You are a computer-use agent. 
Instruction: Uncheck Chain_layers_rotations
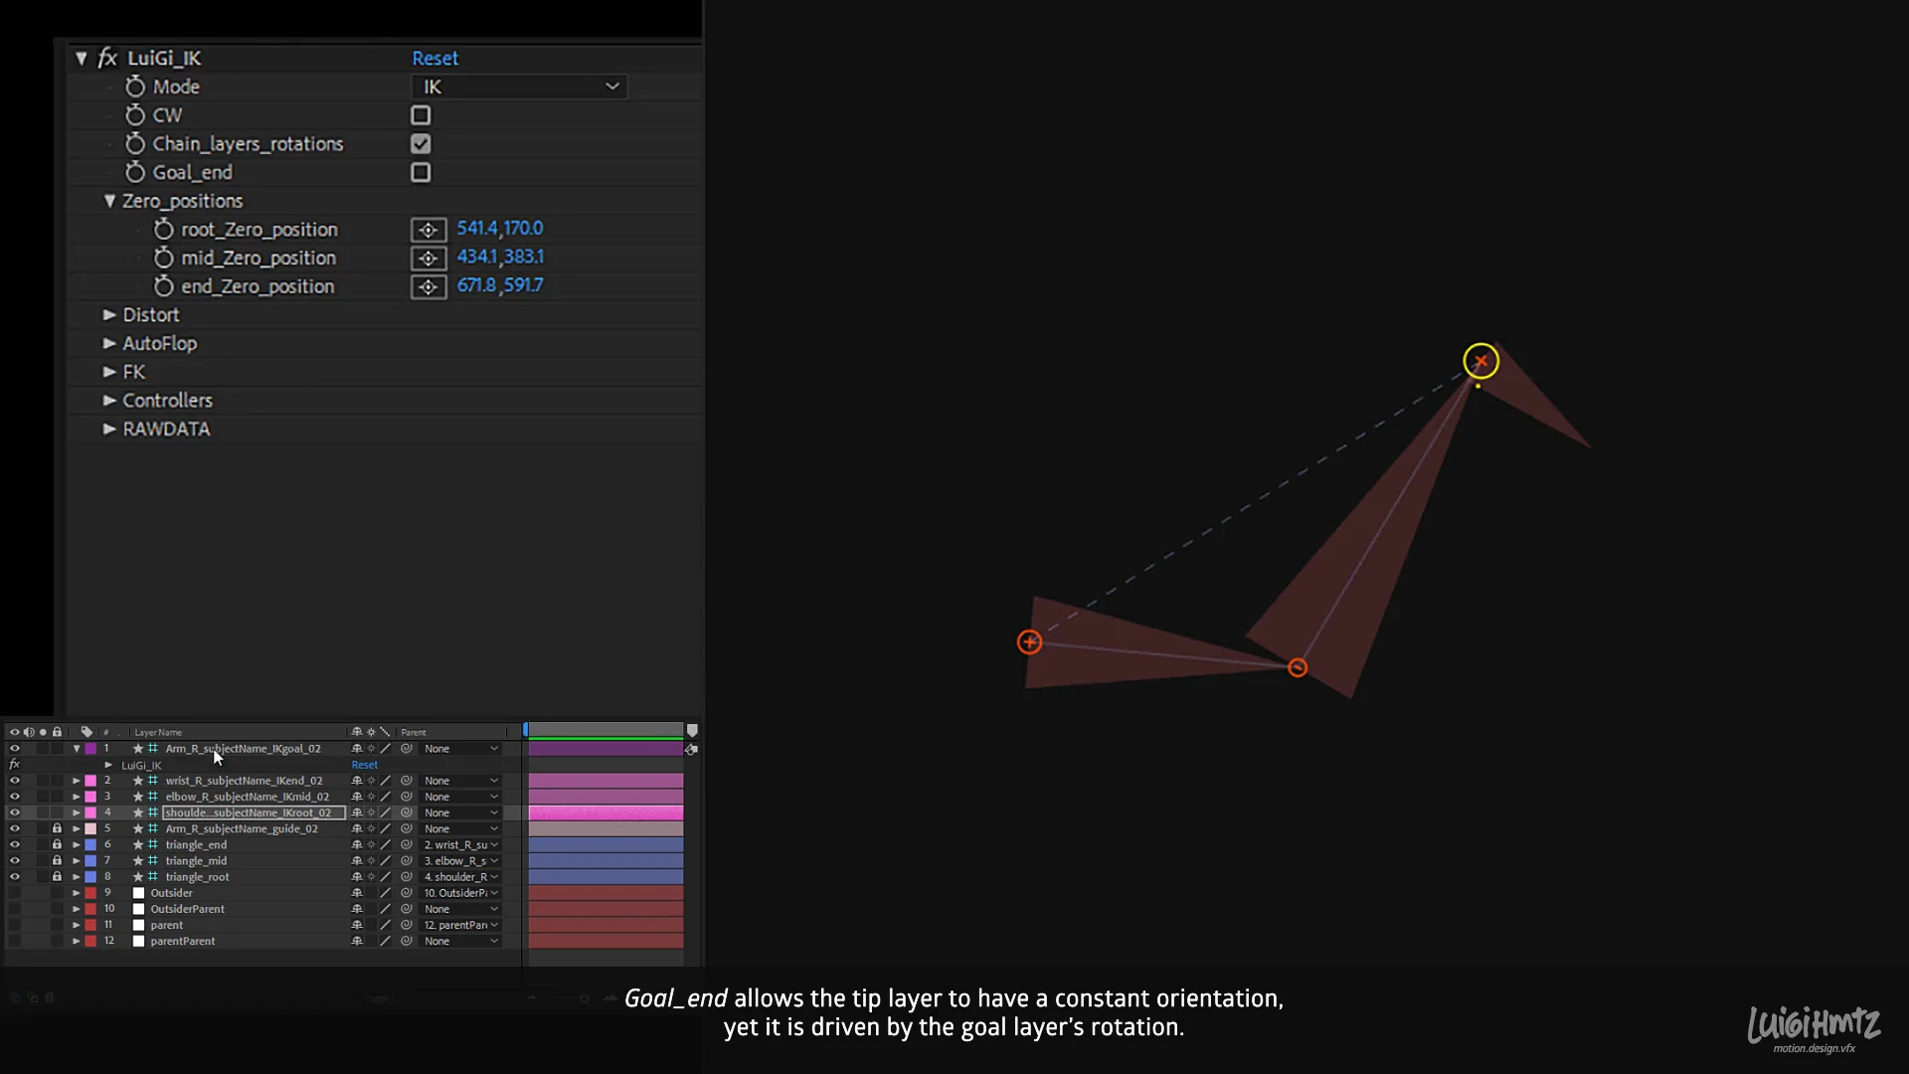pyautogui.click(x=421, y=144)
